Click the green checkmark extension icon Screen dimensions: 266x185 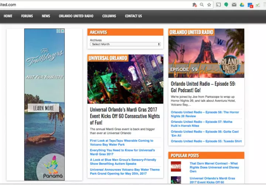(258, 5)
